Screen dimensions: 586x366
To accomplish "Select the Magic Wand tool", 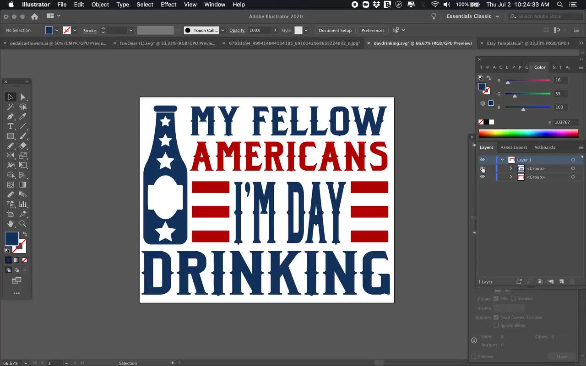I will pos(11,107).
